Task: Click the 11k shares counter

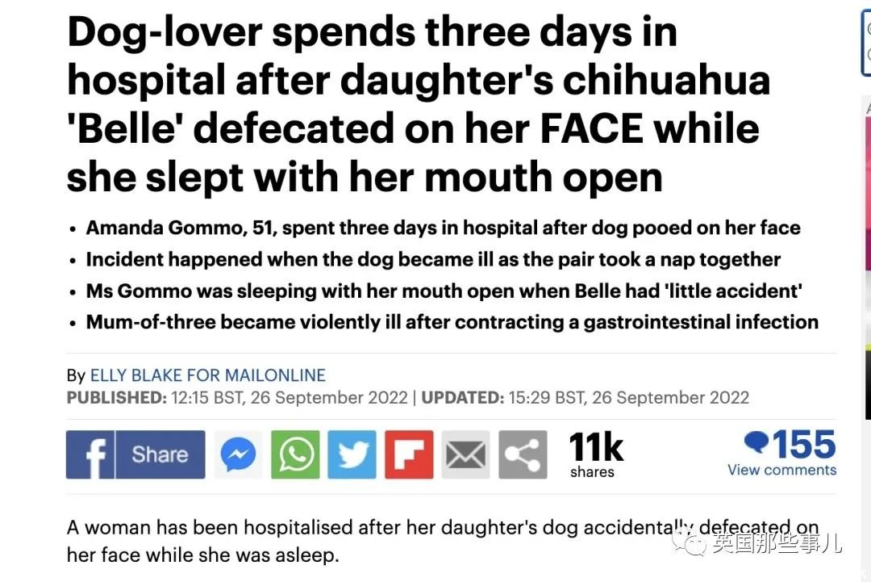Action: 596,454
